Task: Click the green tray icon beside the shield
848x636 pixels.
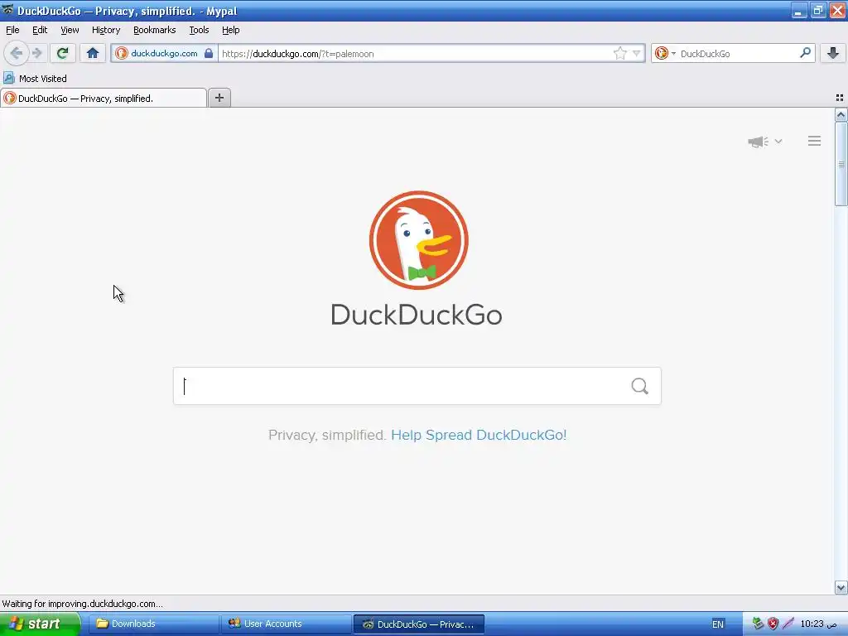Action: pos(759,624)
